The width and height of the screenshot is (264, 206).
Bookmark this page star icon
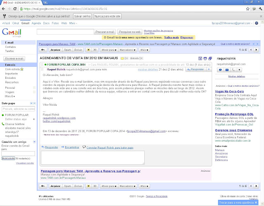click(x=247, y=9)
